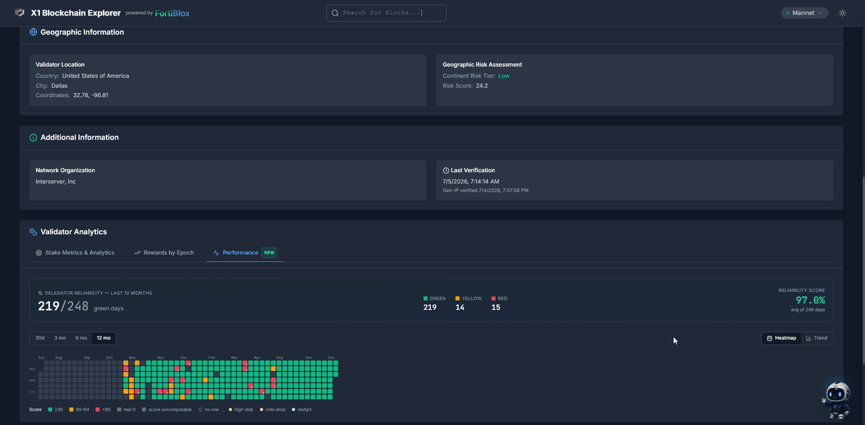Click the magnifier icon in search bar

pos(335,13)
